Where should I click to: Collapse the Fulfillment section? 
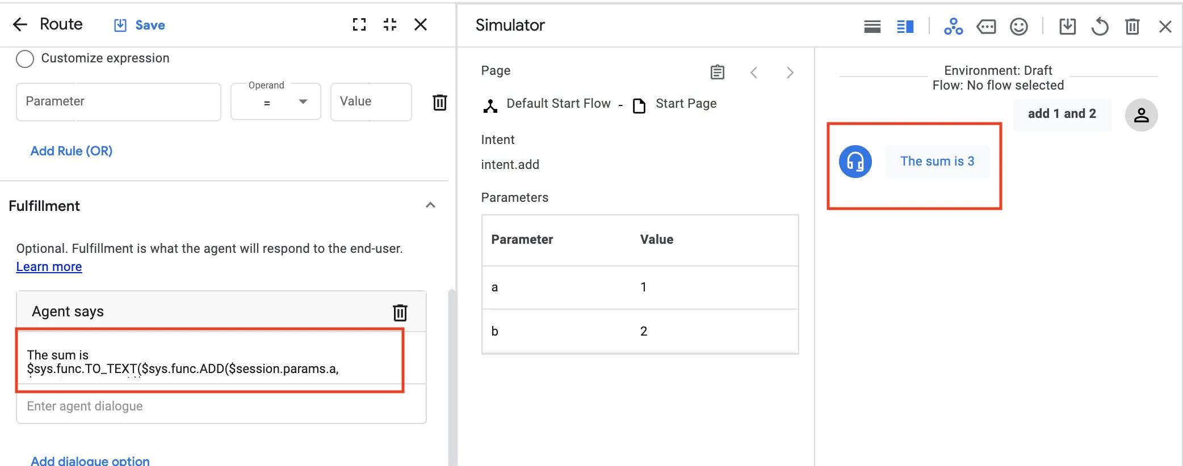[x=430, y=205]
